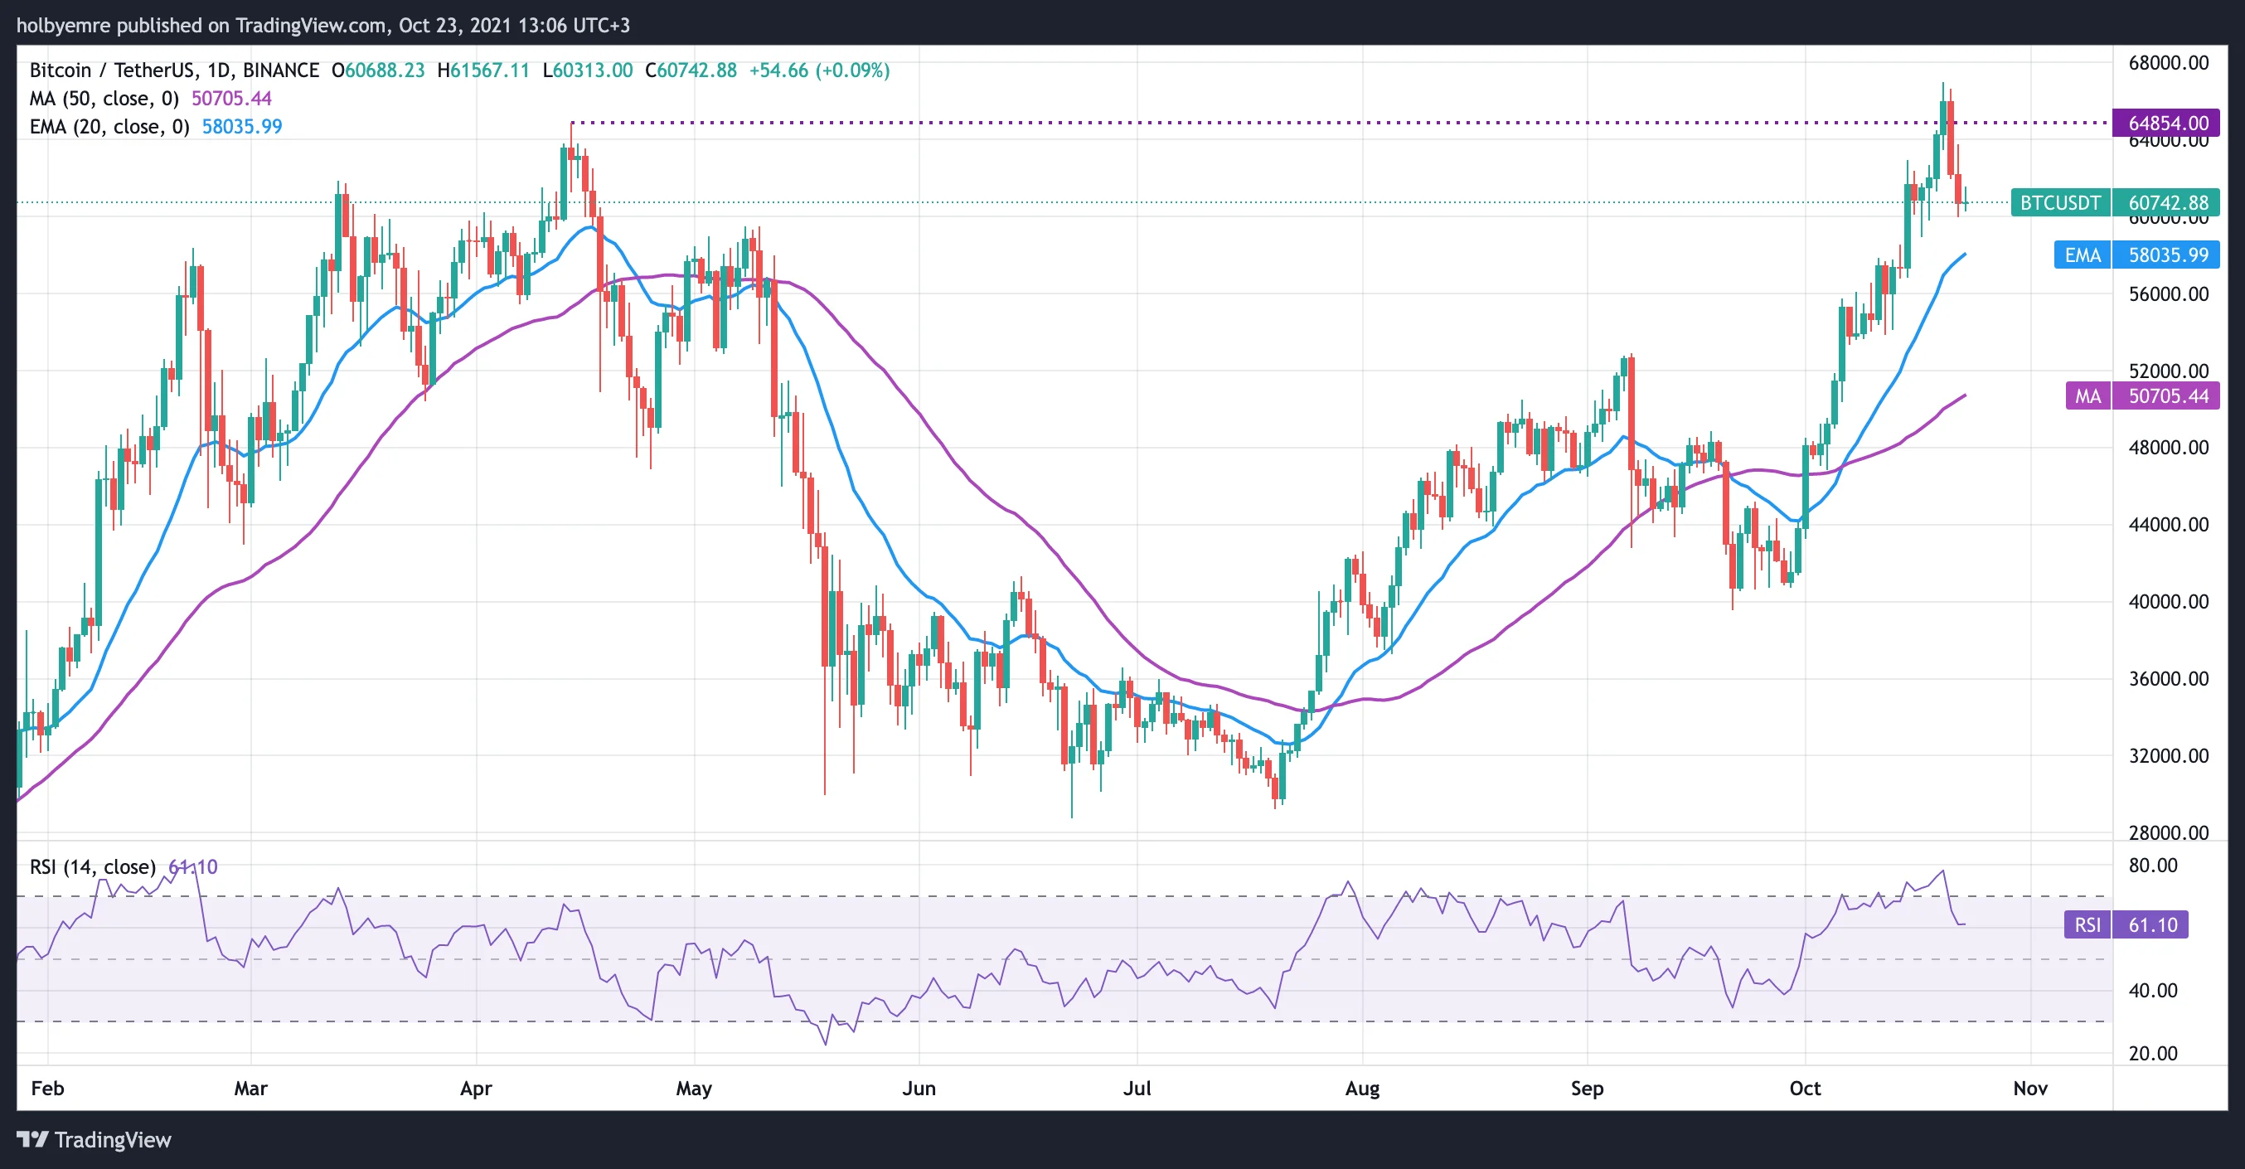Image resolution: width=2245 pixels, height=1169 pixels.
Task: Click the 60742.88 current price label
Action: (x=2165, y=202)
